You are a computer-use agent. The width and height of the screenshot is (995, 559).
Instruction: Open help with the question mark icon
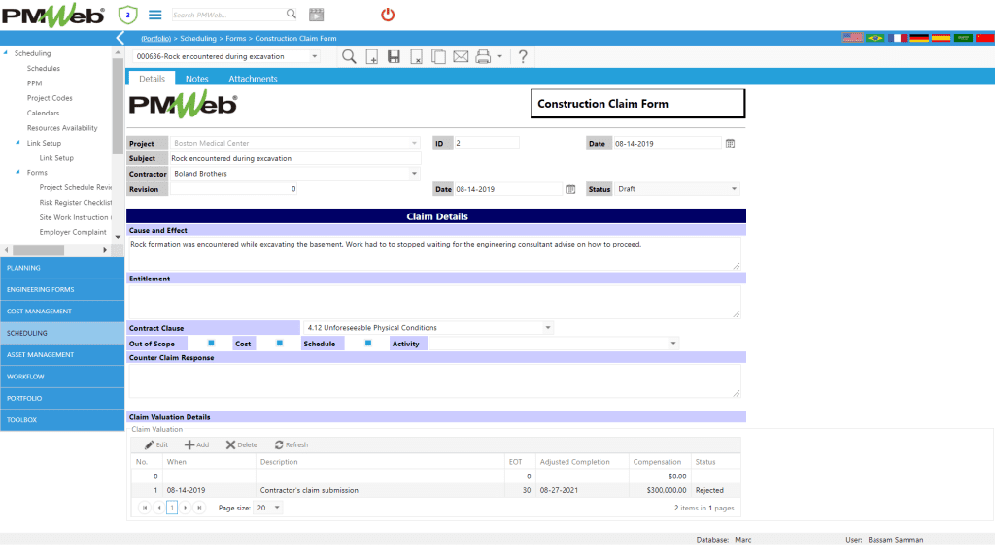[x=523, y=56]
